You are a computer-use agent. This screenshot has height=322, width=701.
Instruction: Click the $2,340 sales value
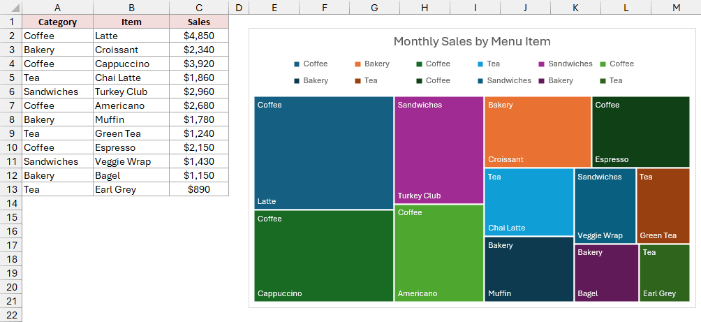(199, 50)
